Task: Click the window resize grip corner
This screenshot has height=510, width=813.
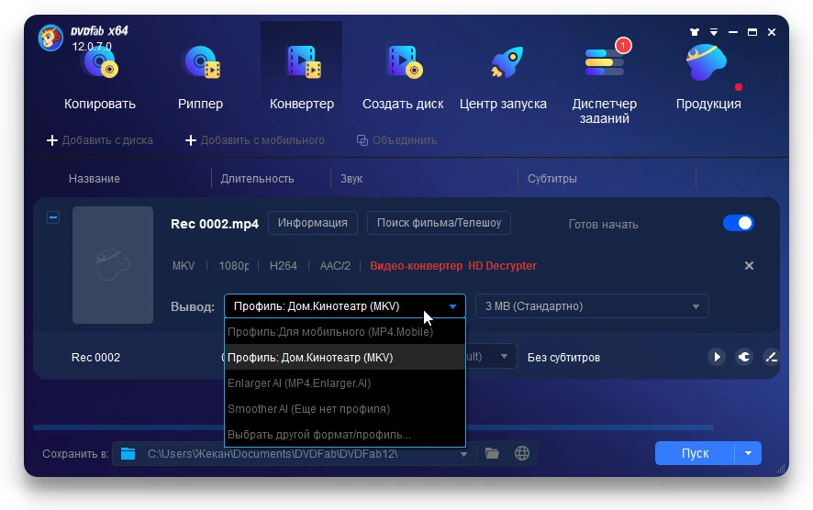Action: [780, 469]
